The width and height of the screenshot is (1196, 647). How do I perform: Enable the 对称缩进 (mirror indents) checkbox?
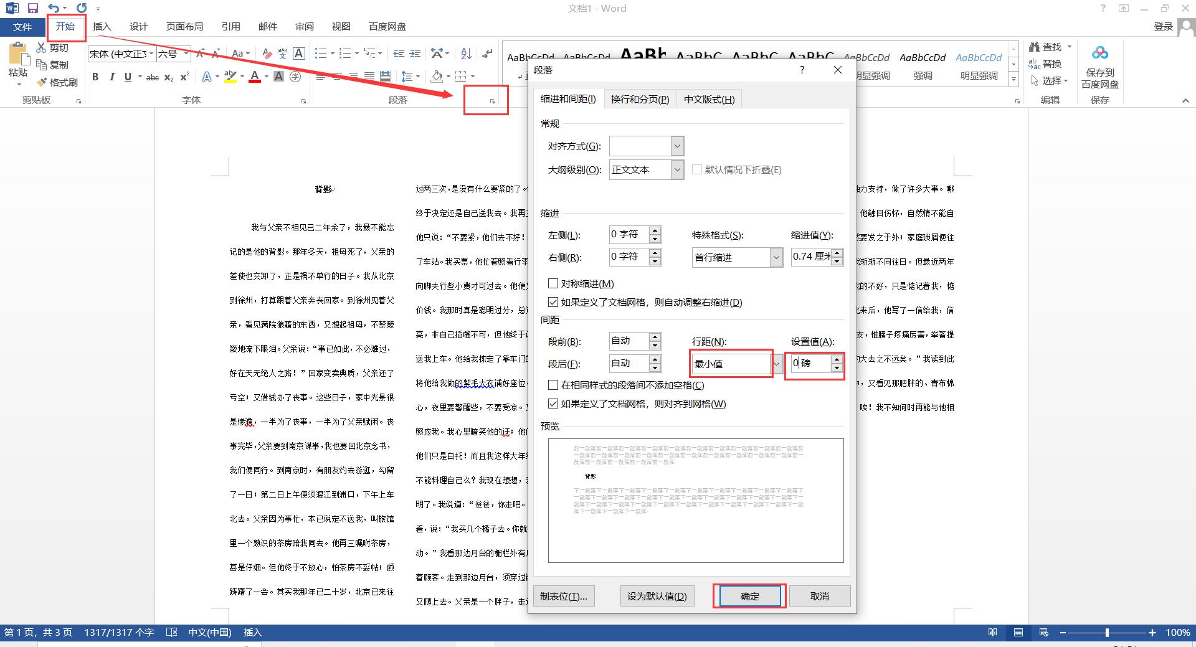point(553,283)
